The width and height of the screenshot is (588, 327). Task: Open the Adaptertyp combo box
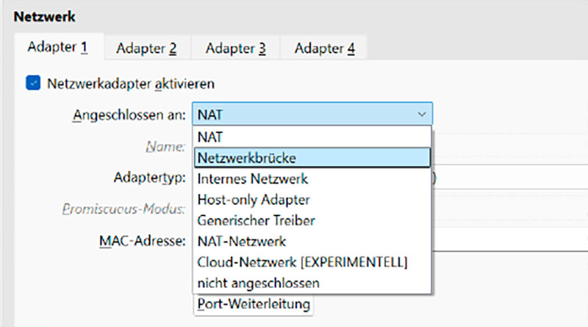510,178
